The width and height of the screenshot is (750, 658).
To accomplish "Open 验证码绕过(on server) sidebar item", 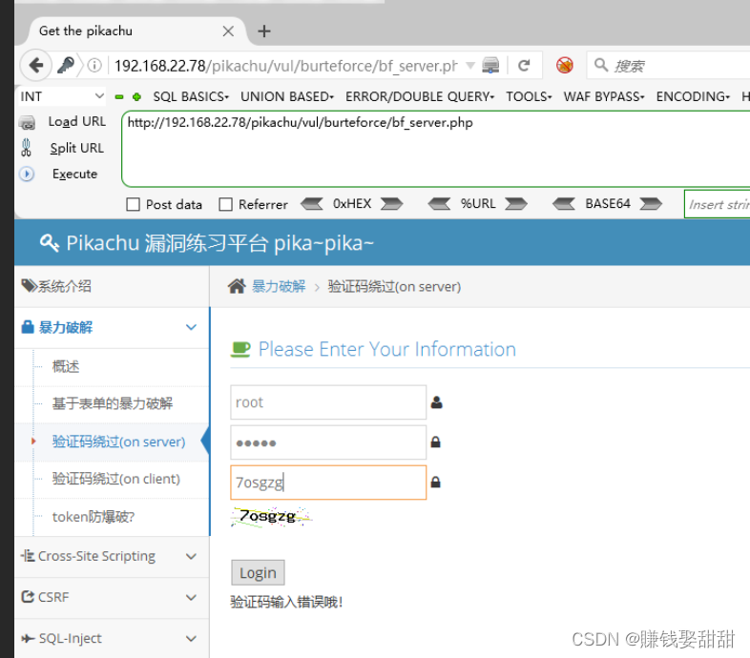I will click(x=118, y=442).
